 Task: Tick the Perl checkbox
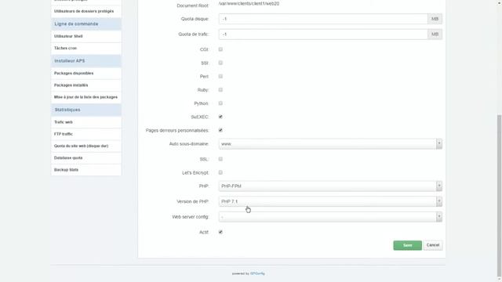click(220, 76)
